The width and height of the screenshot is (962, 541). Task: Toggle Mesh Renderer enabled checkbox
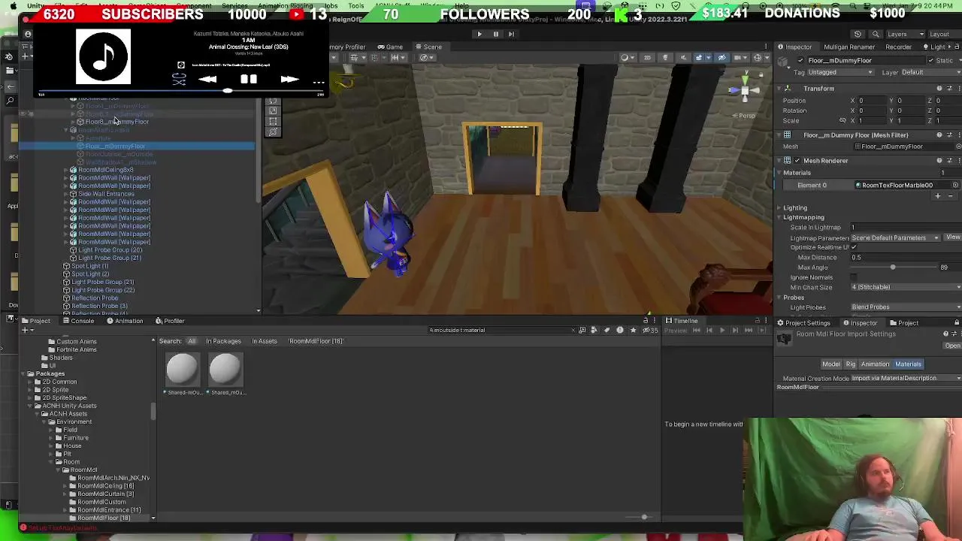(797, 161)
